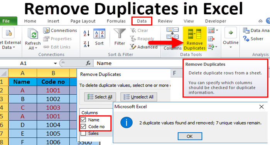Viewport: 270px width, 145px height.
Task: Go to the Page Layout tab
Action: pyautogui.click(x=83, y=21)
